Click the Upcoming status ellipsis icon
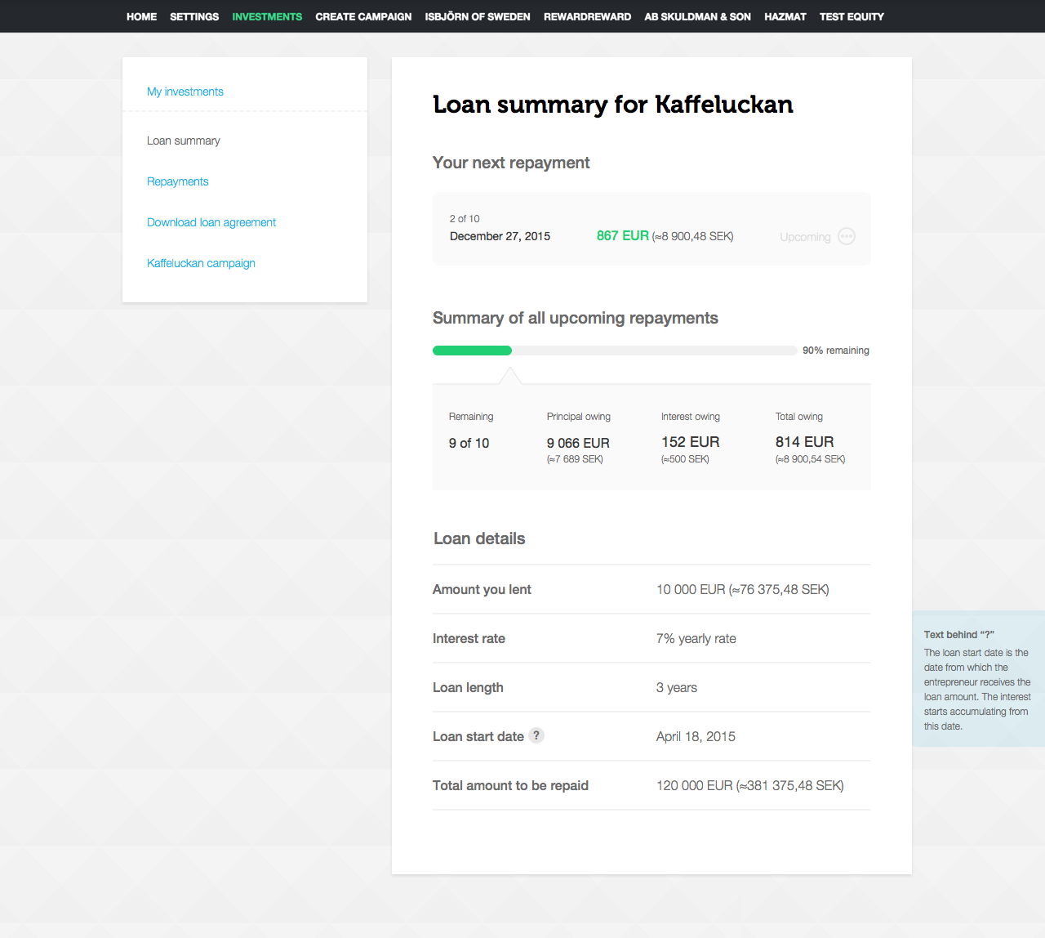1045x938 pixels. pos(847,236)
